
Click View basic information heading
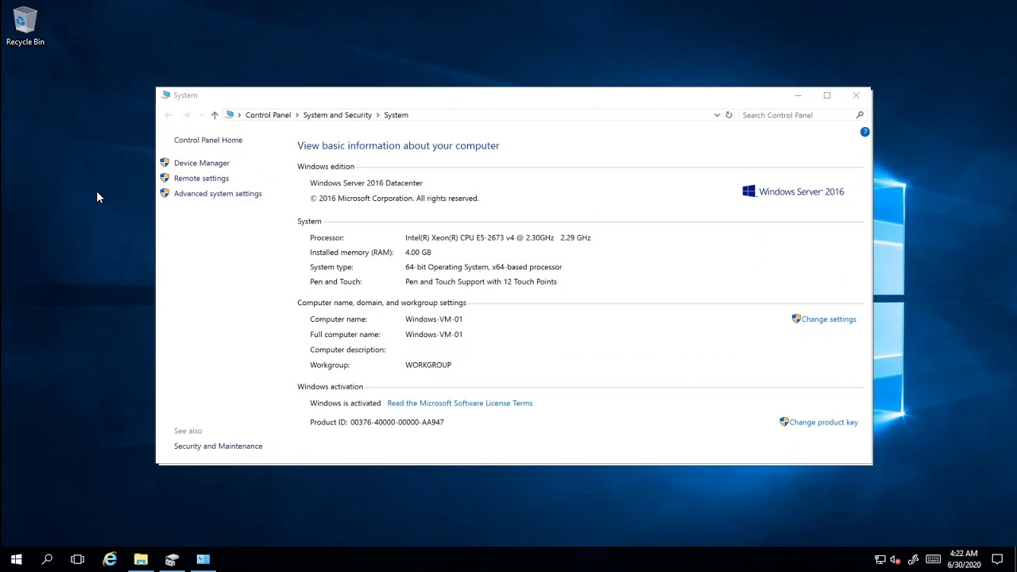[398, 146]
